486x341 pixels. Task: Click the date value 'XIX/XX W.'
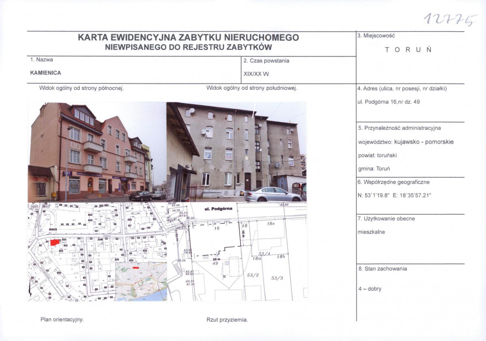(x=256, y=74)
